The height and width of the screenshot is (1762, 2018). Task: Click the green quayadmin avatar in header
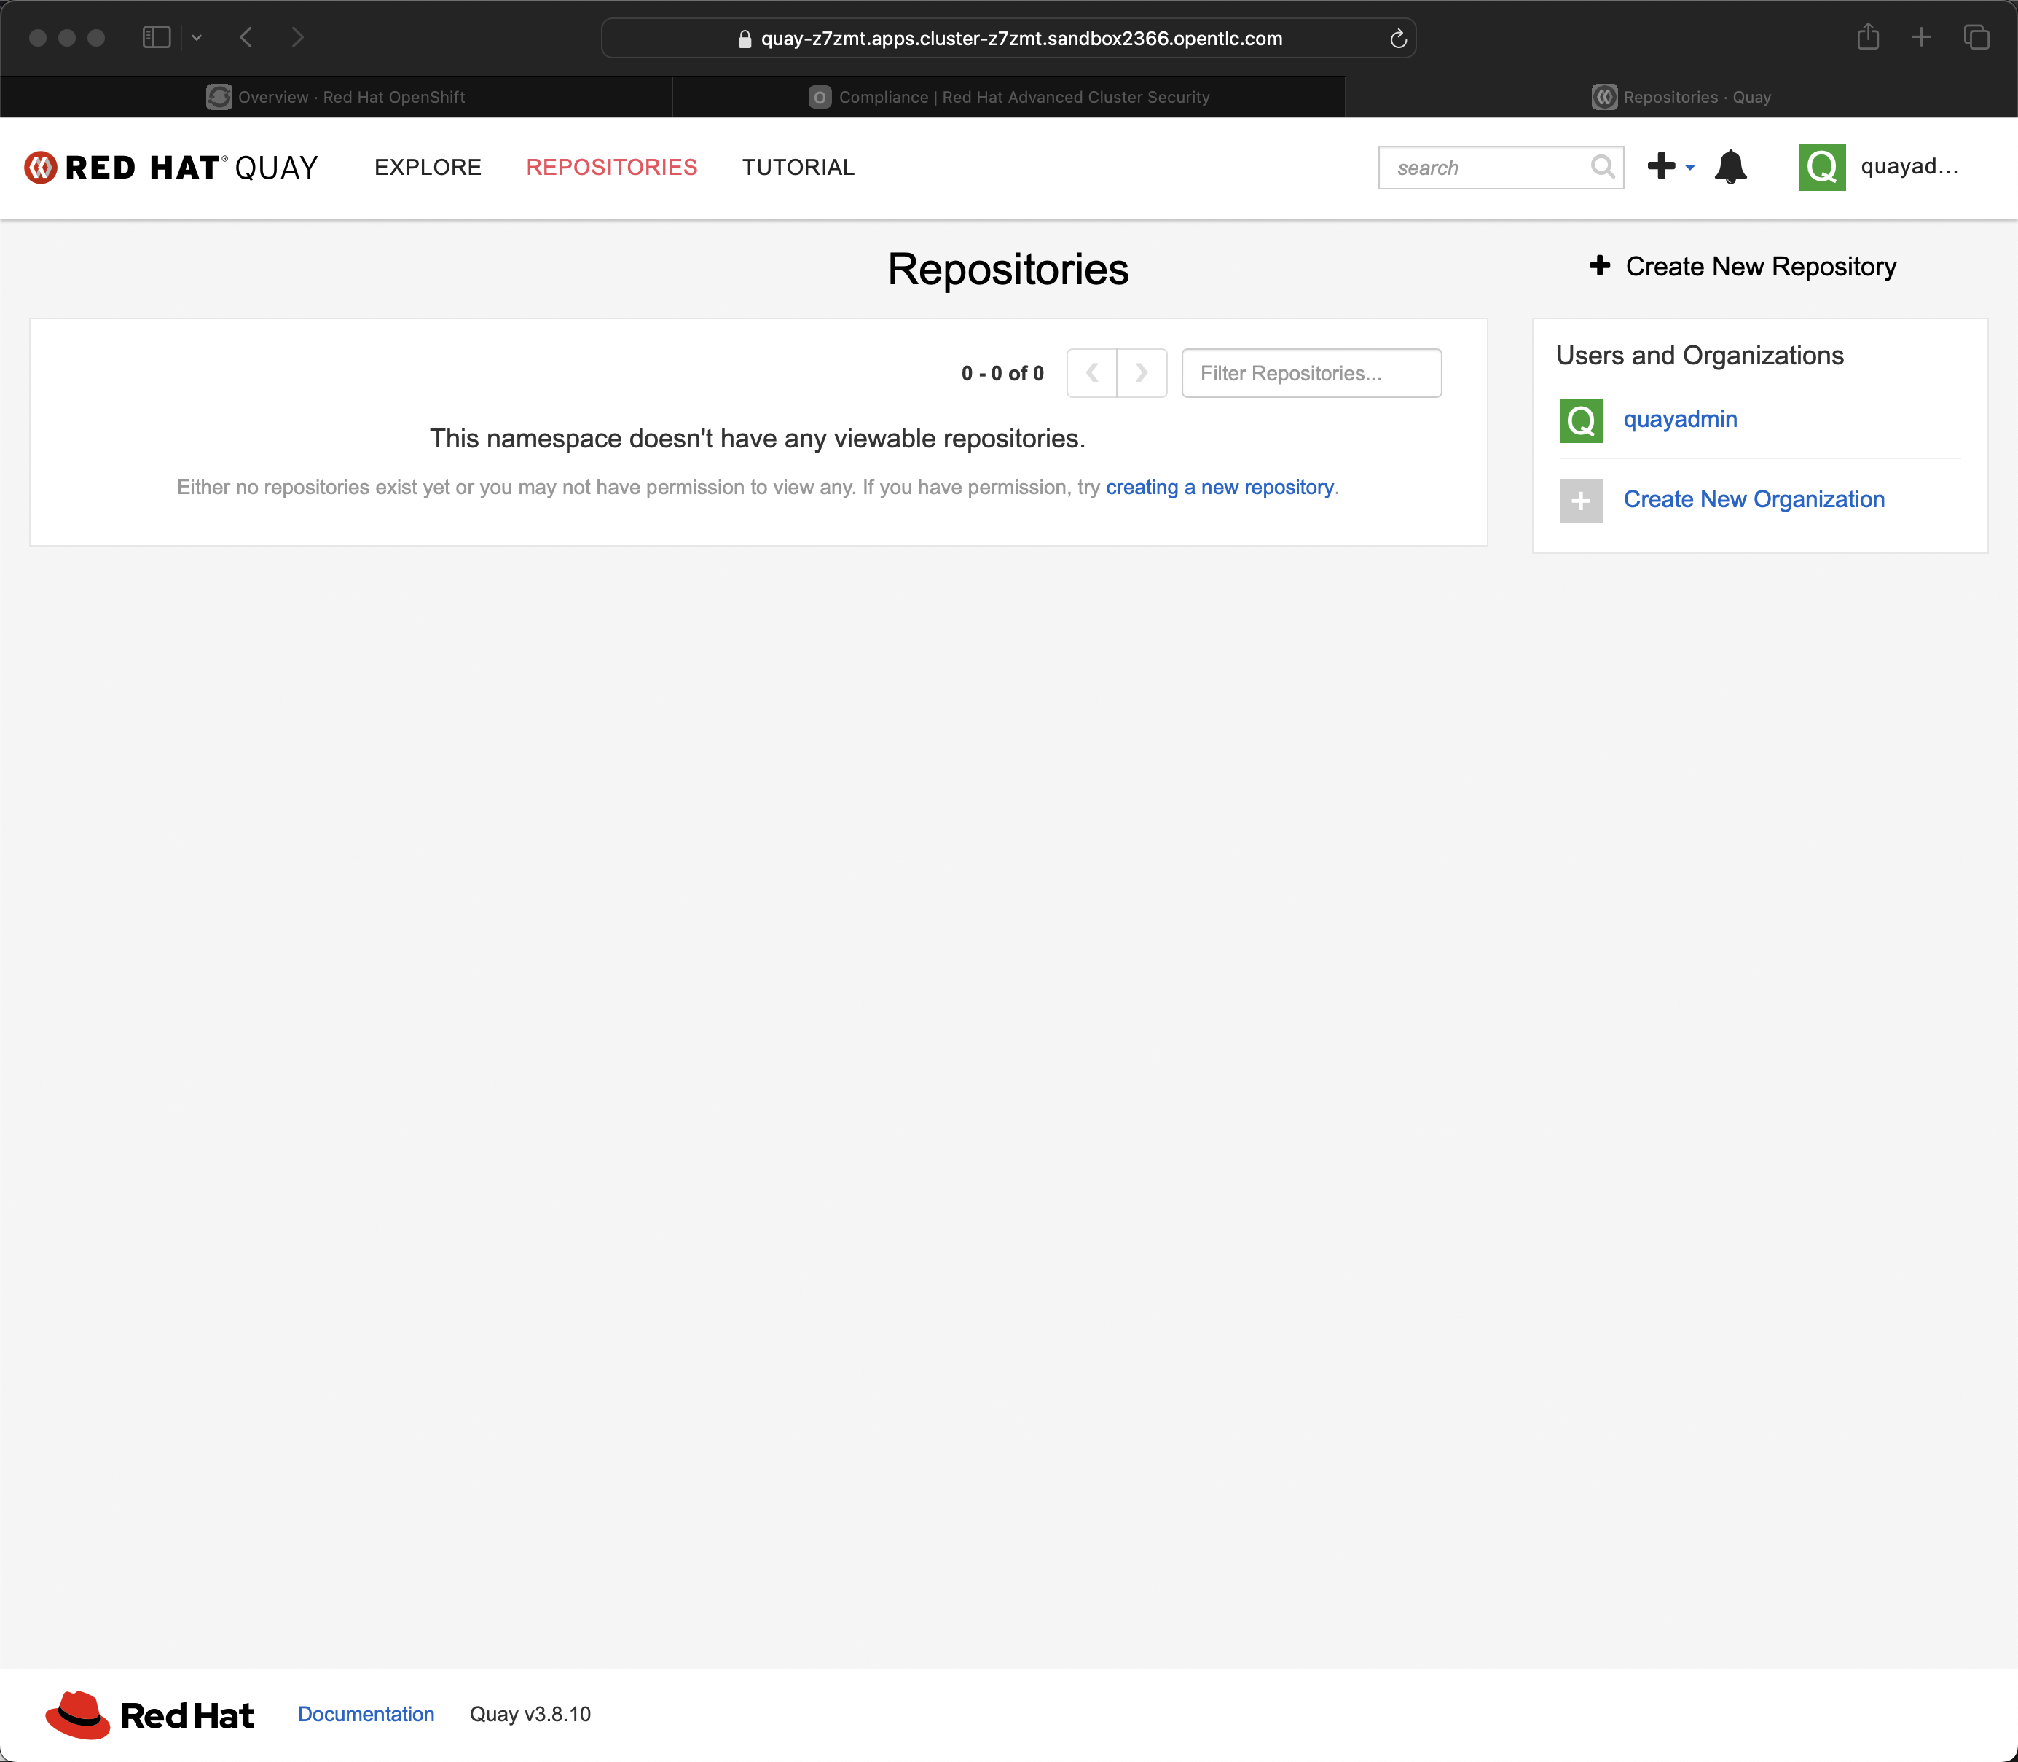pos(1821,167)
